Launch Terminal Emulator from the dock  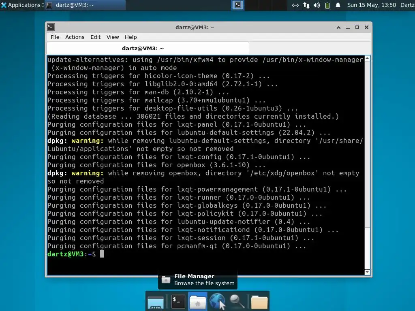coord(178,301)
